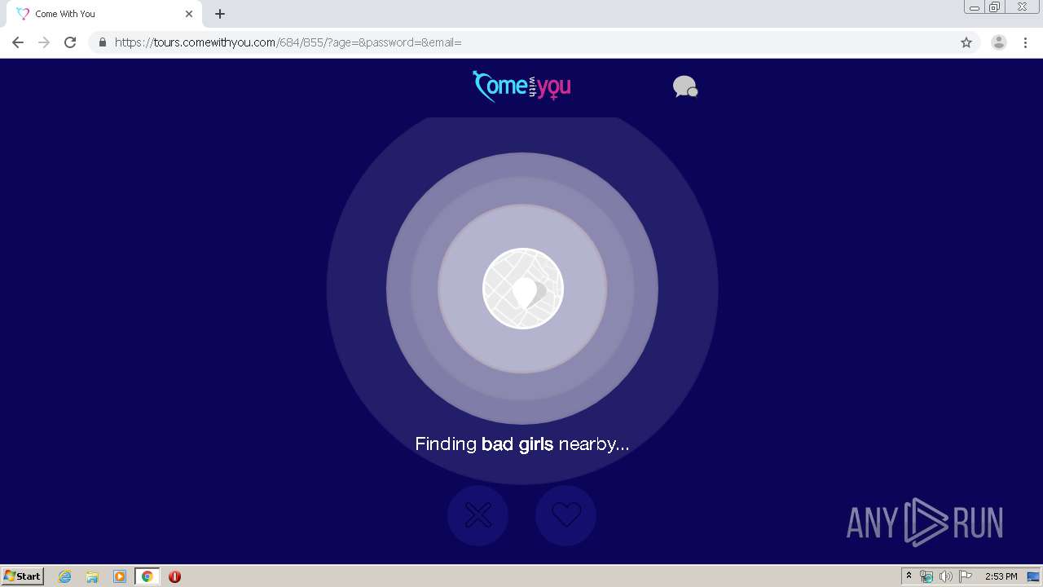Open Chrome three-dot menu
The width and height of the screenshot is (1043, 587).
(x=1026, y=42)
